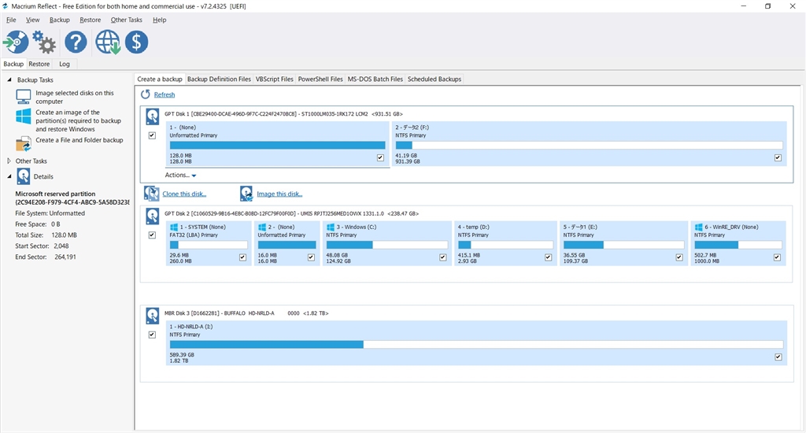Click the Details panel disk icon
The image size is (806, 433).
(x=23, y=176)
